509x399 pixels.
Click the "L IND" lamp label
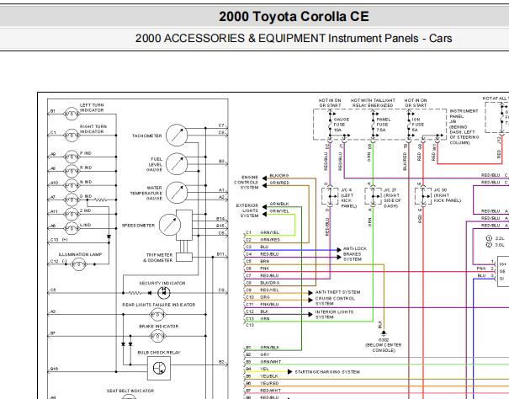(86, 225)
